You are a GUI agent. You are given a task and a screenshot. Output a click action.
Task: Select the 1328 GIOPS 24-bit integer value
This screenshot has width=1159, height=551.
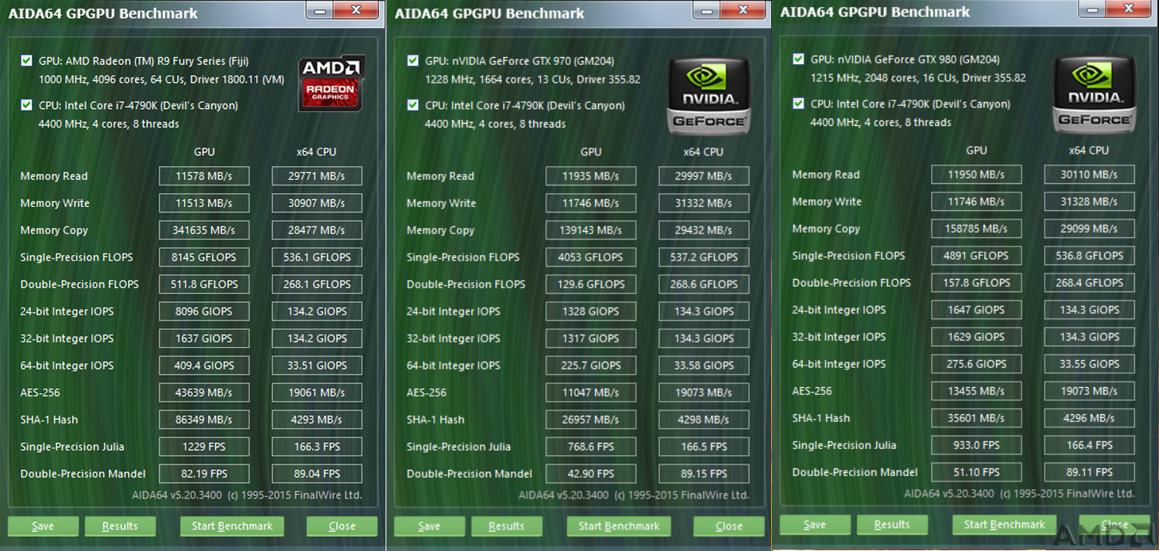[591, 311]
